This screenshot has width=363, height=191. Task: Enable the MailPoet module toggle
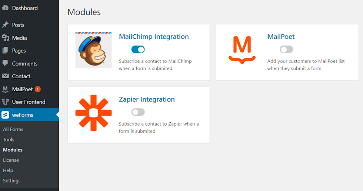[286, 50]
